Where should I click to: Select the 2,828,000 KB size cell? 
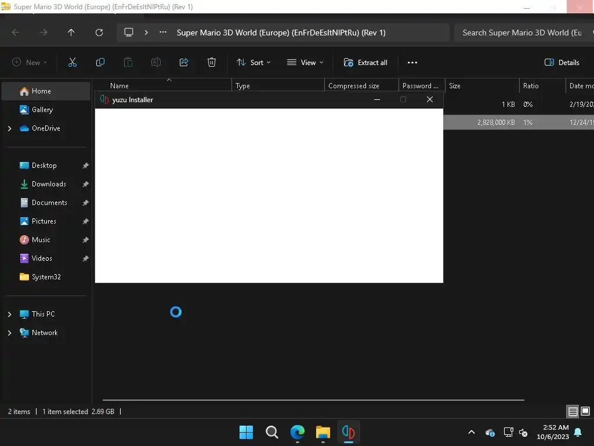[496, 123]
